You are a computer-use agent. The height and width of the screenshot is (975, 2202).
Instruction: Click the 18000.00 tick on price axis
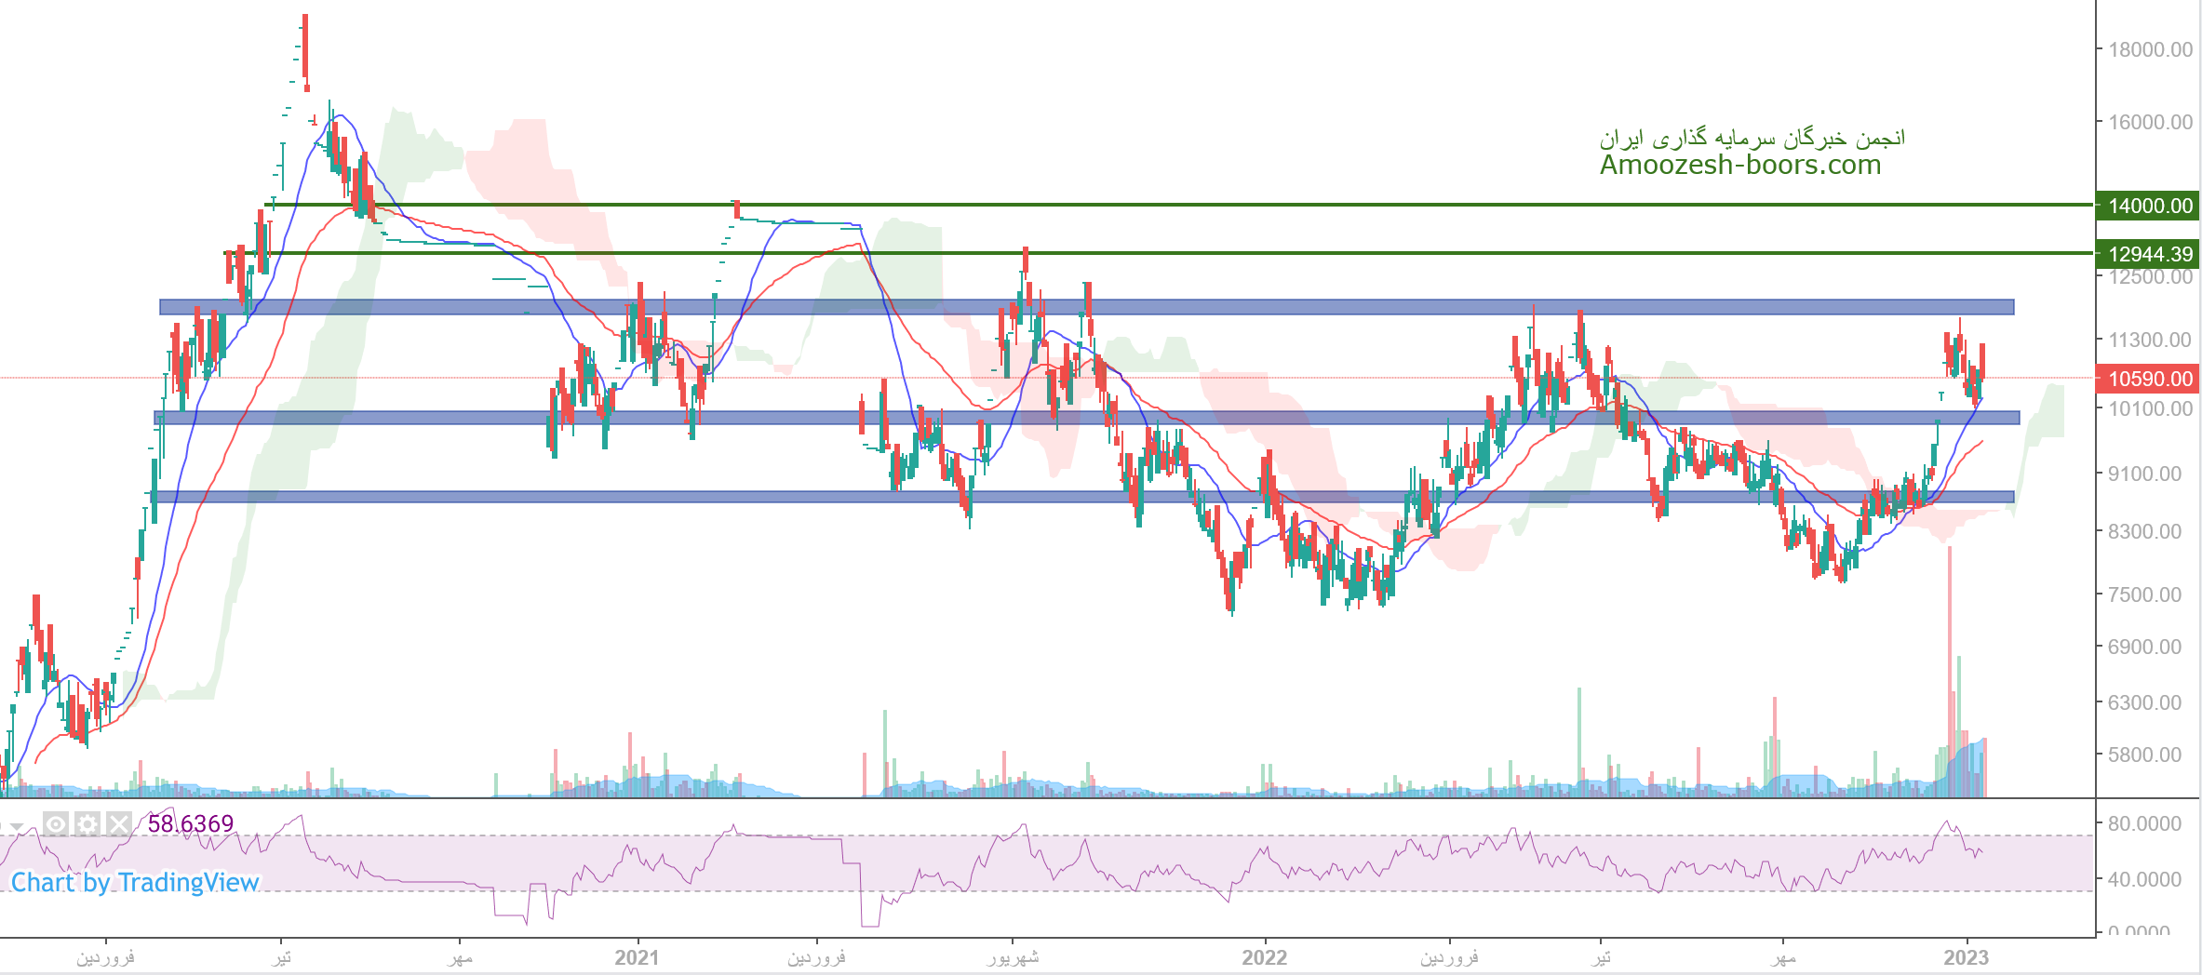(2150, 49)
